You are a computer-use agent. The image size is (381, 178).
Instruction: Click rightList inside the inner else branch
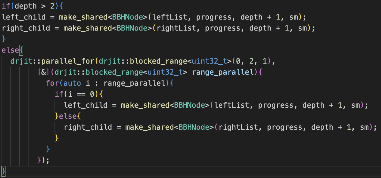pos(239,127)
